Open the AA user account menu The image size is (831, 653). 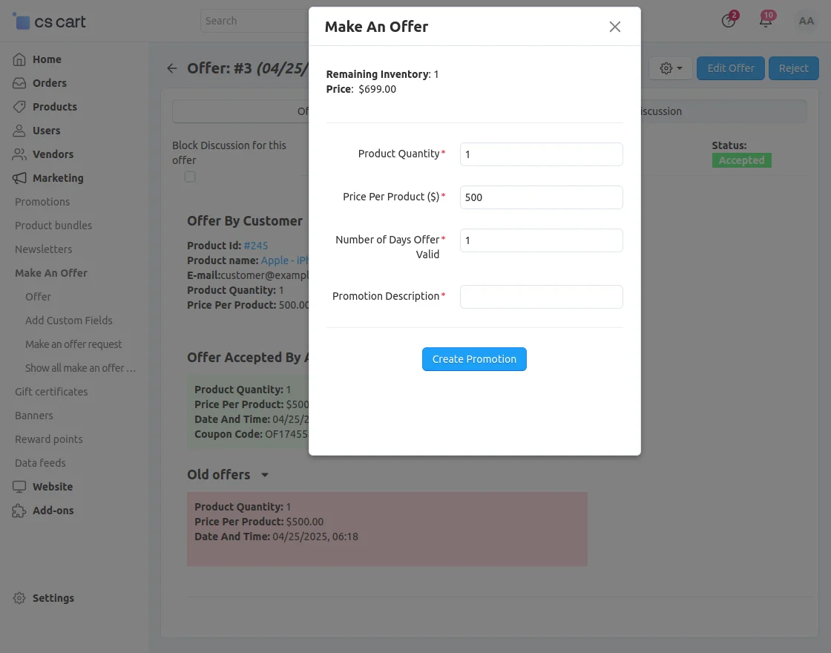coord(806,21)
